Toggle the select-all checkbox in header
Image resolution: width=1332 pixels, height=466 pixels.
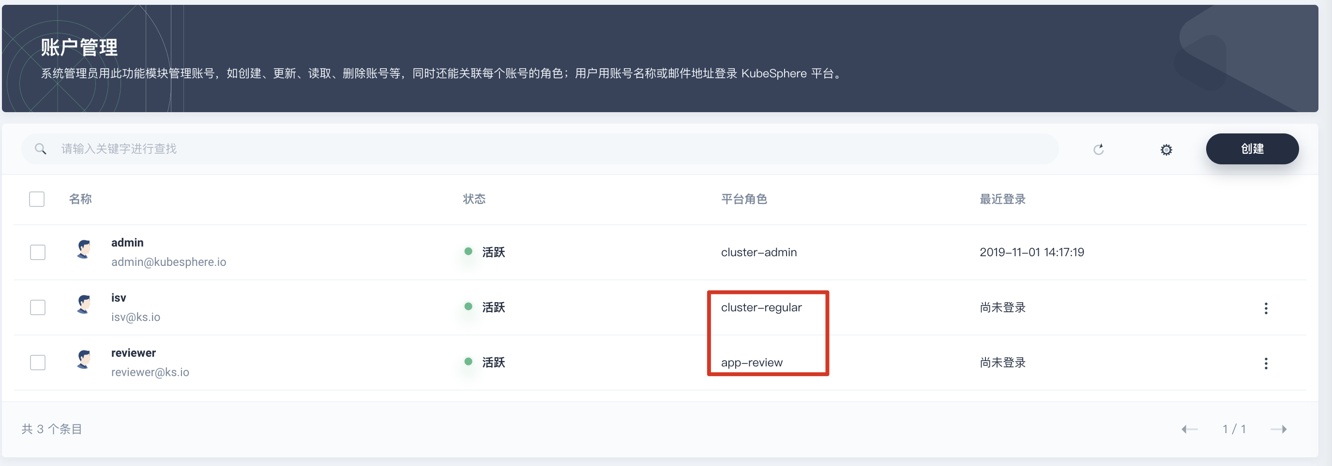click(37, 199)
